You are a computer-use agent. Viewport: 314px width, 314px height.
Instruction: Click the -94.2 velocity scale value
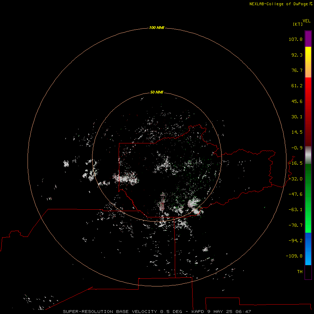tap(296, 240)
